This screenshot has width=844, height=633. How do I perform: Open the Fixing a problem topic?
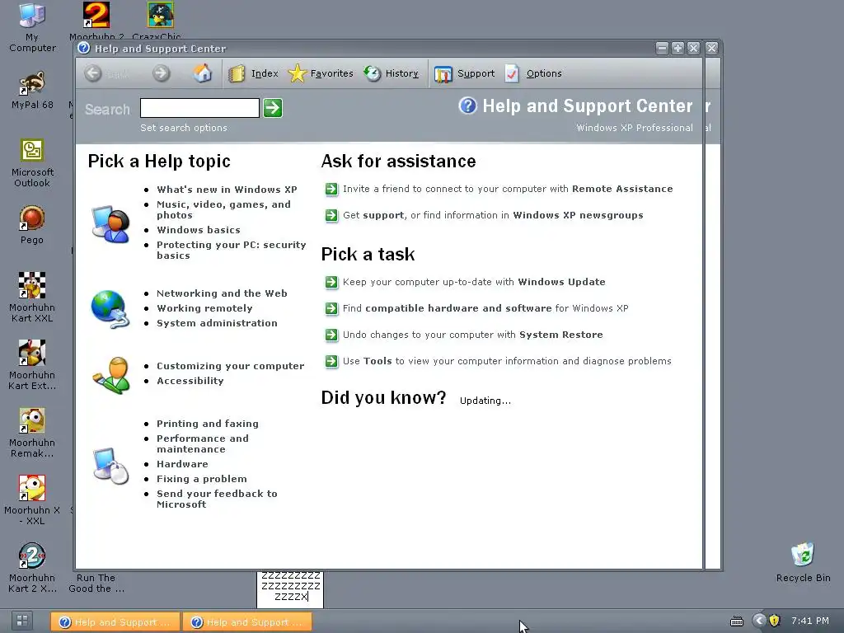pyautogui.click(x=201, y=479)
